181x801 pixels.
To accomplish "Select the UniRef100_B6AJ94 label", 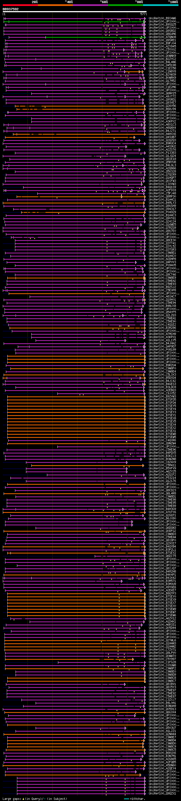I will [x=162, y=109].
